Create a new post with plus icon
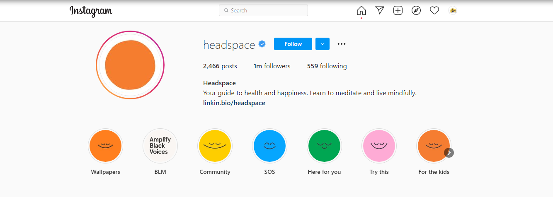Viewport: 553px width, 197px height. (x=398, y=11)
